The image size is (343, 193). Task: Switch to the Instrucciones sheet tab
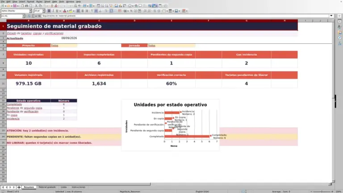coord(78,187)
